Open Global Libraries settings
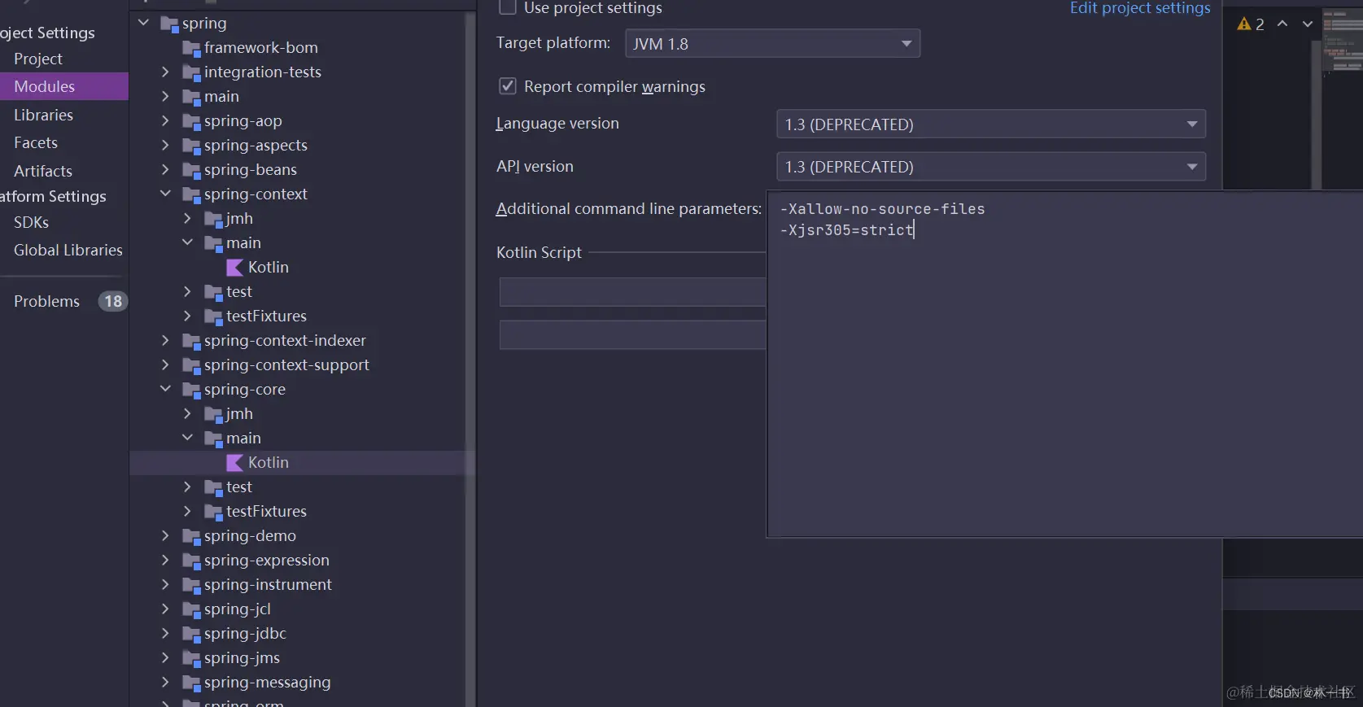The width and height of the screenshot is (1363, 707). pyautogui.click(x=68, y=250)
